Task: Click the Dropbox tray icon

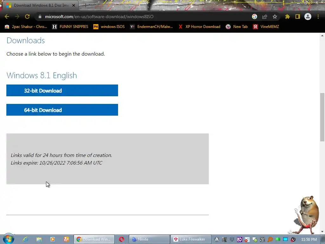Action: (232, 240)
